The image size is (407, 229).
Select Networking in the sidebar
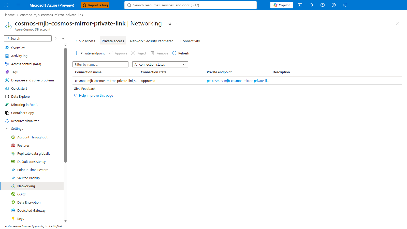pyautogui.click(x=32, y=186)
